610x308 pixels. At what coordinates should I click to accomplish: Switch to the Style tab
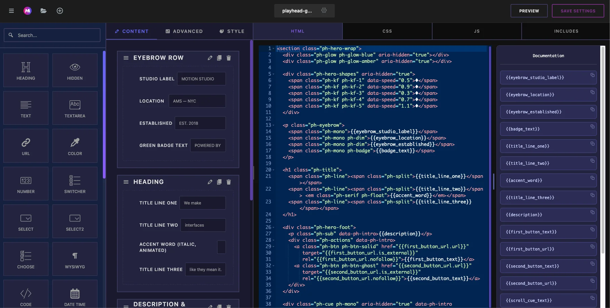click(x=232, y=31)
